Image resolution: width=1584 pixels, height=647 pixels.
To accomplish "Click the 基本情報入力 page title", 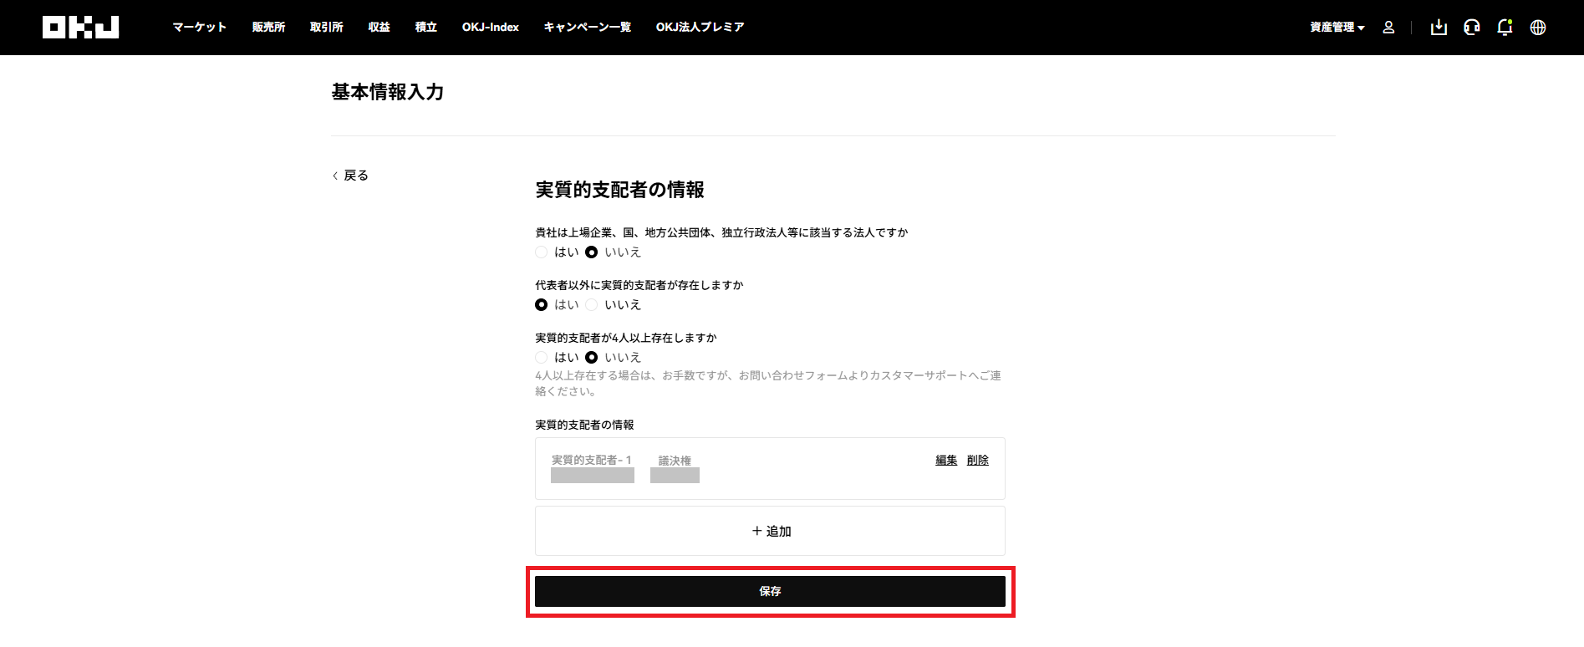I will click(388, 92).
